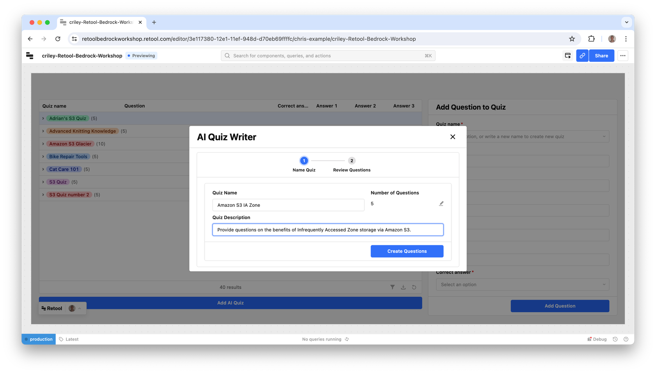Open the tab search dropdown arrow
Image resolution: width=656 pixels, height=373 pixels.
[626, 23]
